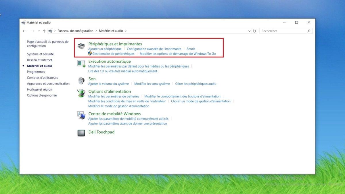Click the Centre de mobilité Windows icon
The image size is (345, 194).
(x=81, y=116)
